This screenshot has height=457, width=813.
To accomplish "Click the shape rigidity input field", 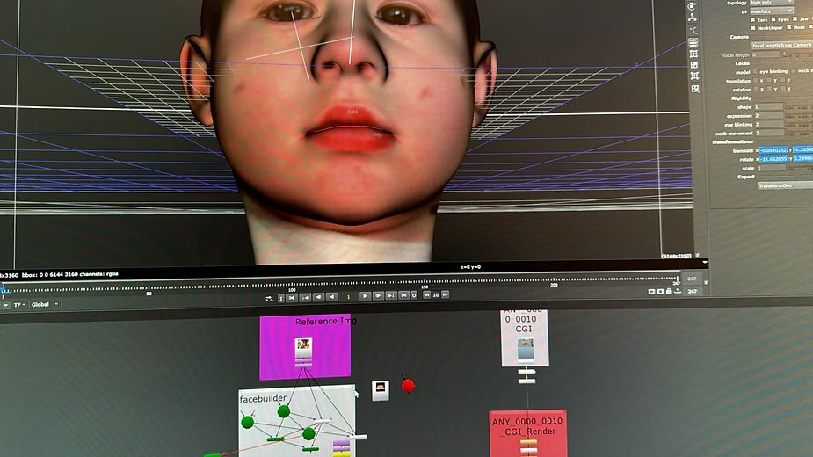I will [769, 107].
